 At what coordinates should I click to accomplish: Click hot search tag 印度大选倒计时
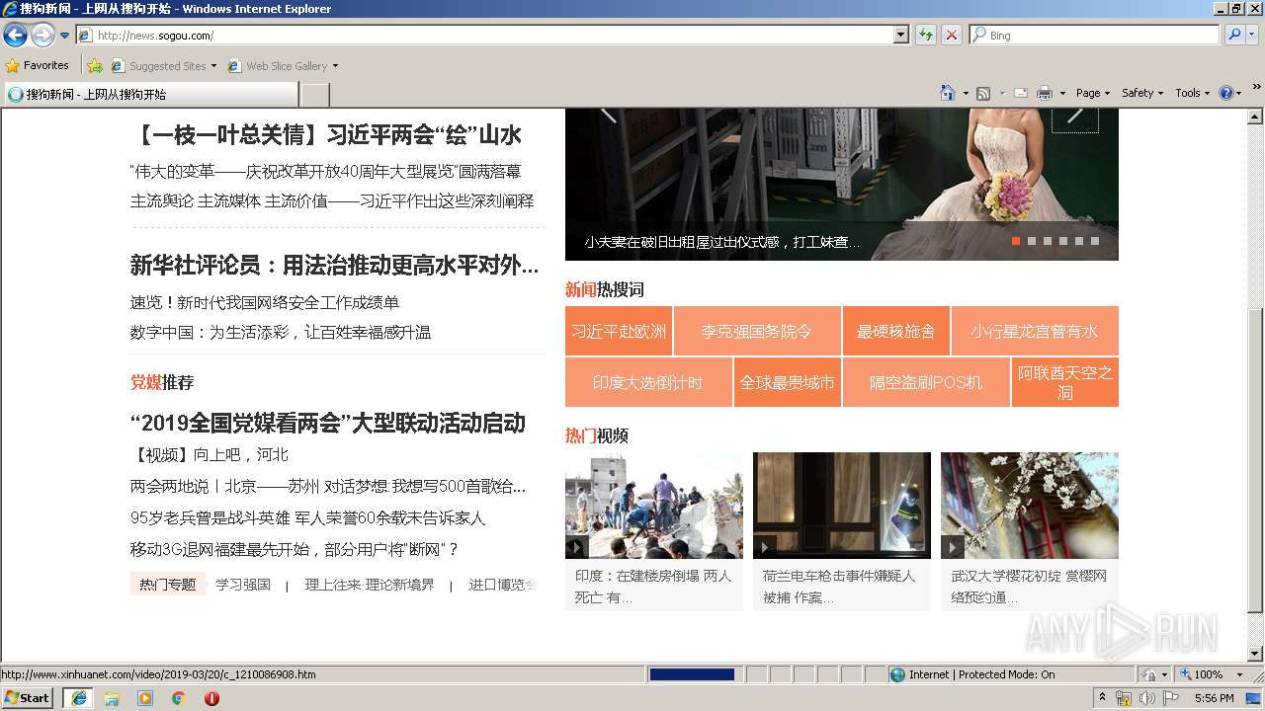pos(648,382)
